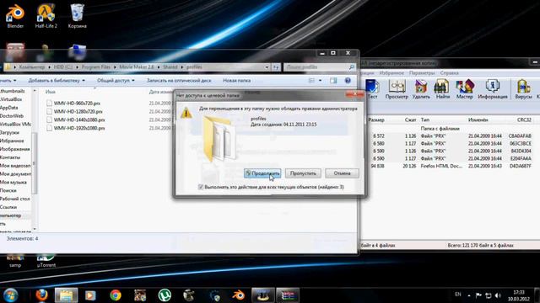Select Моя музыка in navigation pane

[13, 182]
